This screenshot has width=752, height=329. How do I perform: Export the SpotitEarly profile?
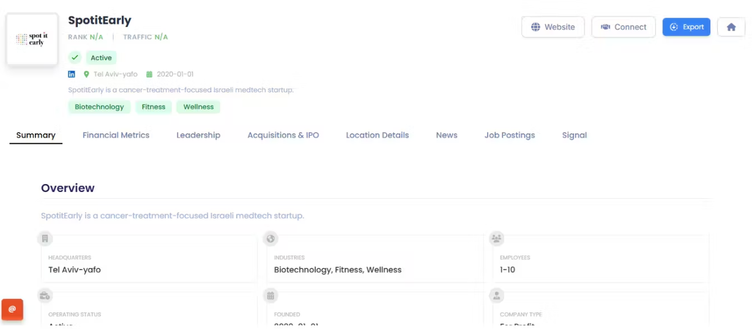point(686,27)
